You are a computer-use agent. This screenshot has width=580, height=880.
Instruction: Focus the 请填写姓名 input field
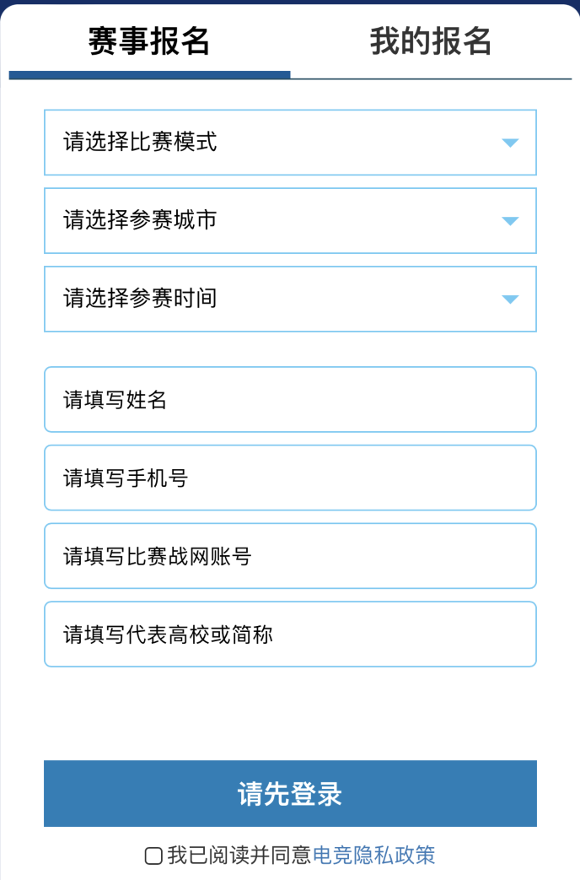click(290, 399)
